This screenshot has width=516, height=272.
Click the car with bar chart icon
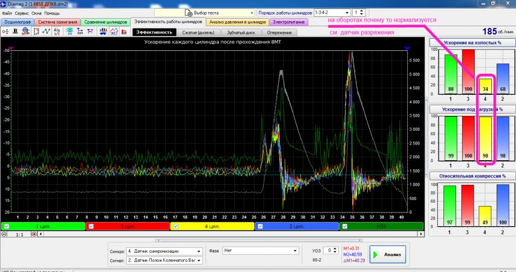tap(103, 32)
